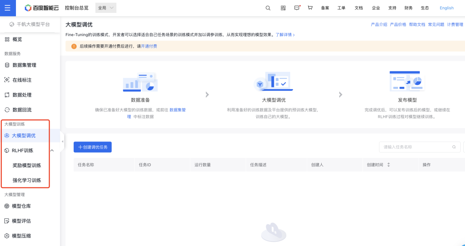Click the QR code icon
Image resolution: width=465 pixels, height=246 pixels.
point(283,8)
